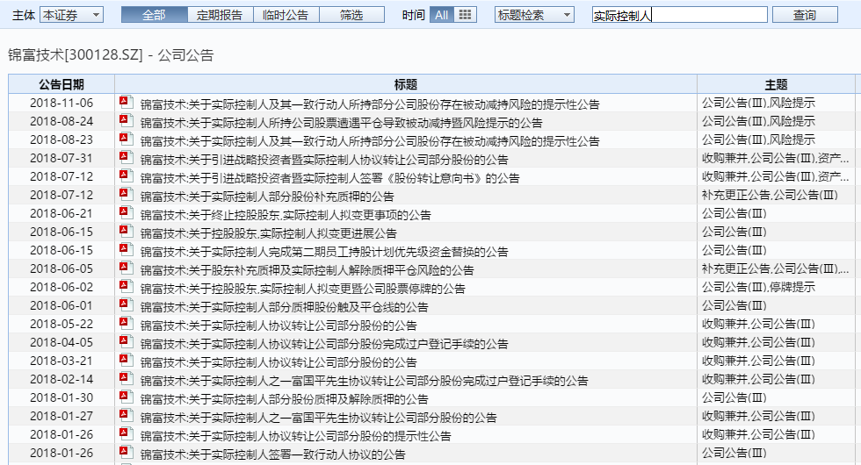Open 遭遇平仓导致被动减持暨风险提示 announcement link
Viewport: 861px width, 465px height.
click(341, 122)
